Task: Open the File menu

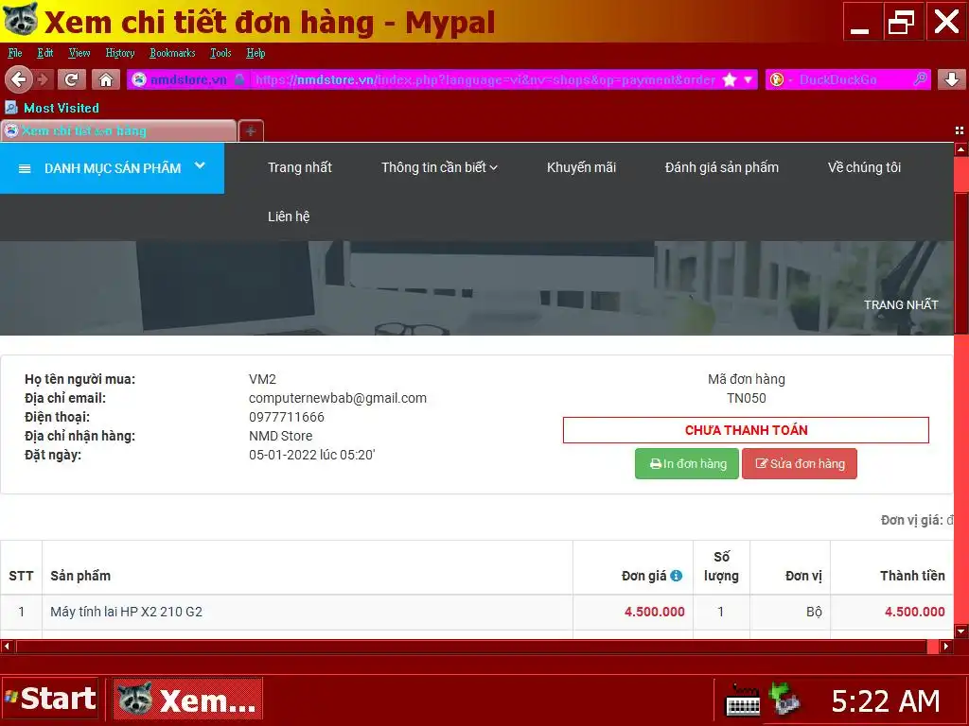Action: coord(15,53)
